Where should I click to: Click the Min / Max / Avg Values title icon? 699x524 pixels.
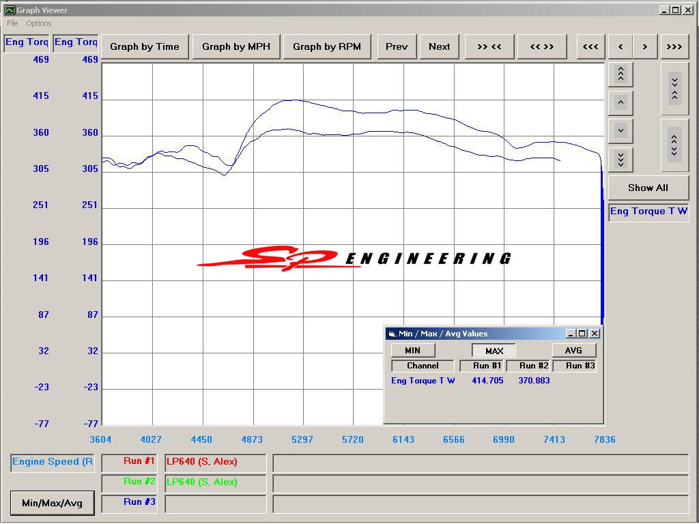tap(393, 334)
